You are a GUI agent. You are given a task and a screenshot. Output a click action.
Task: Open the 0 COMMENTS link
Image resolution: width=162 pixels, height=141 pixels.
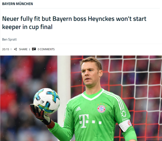pyautogui.click(x=46, y=49)
